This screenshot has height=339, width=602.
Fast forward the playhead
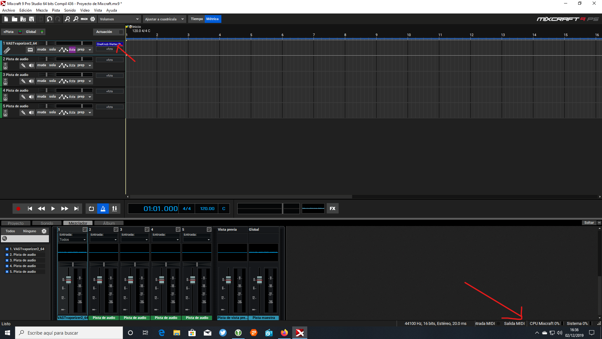point(65,209)
